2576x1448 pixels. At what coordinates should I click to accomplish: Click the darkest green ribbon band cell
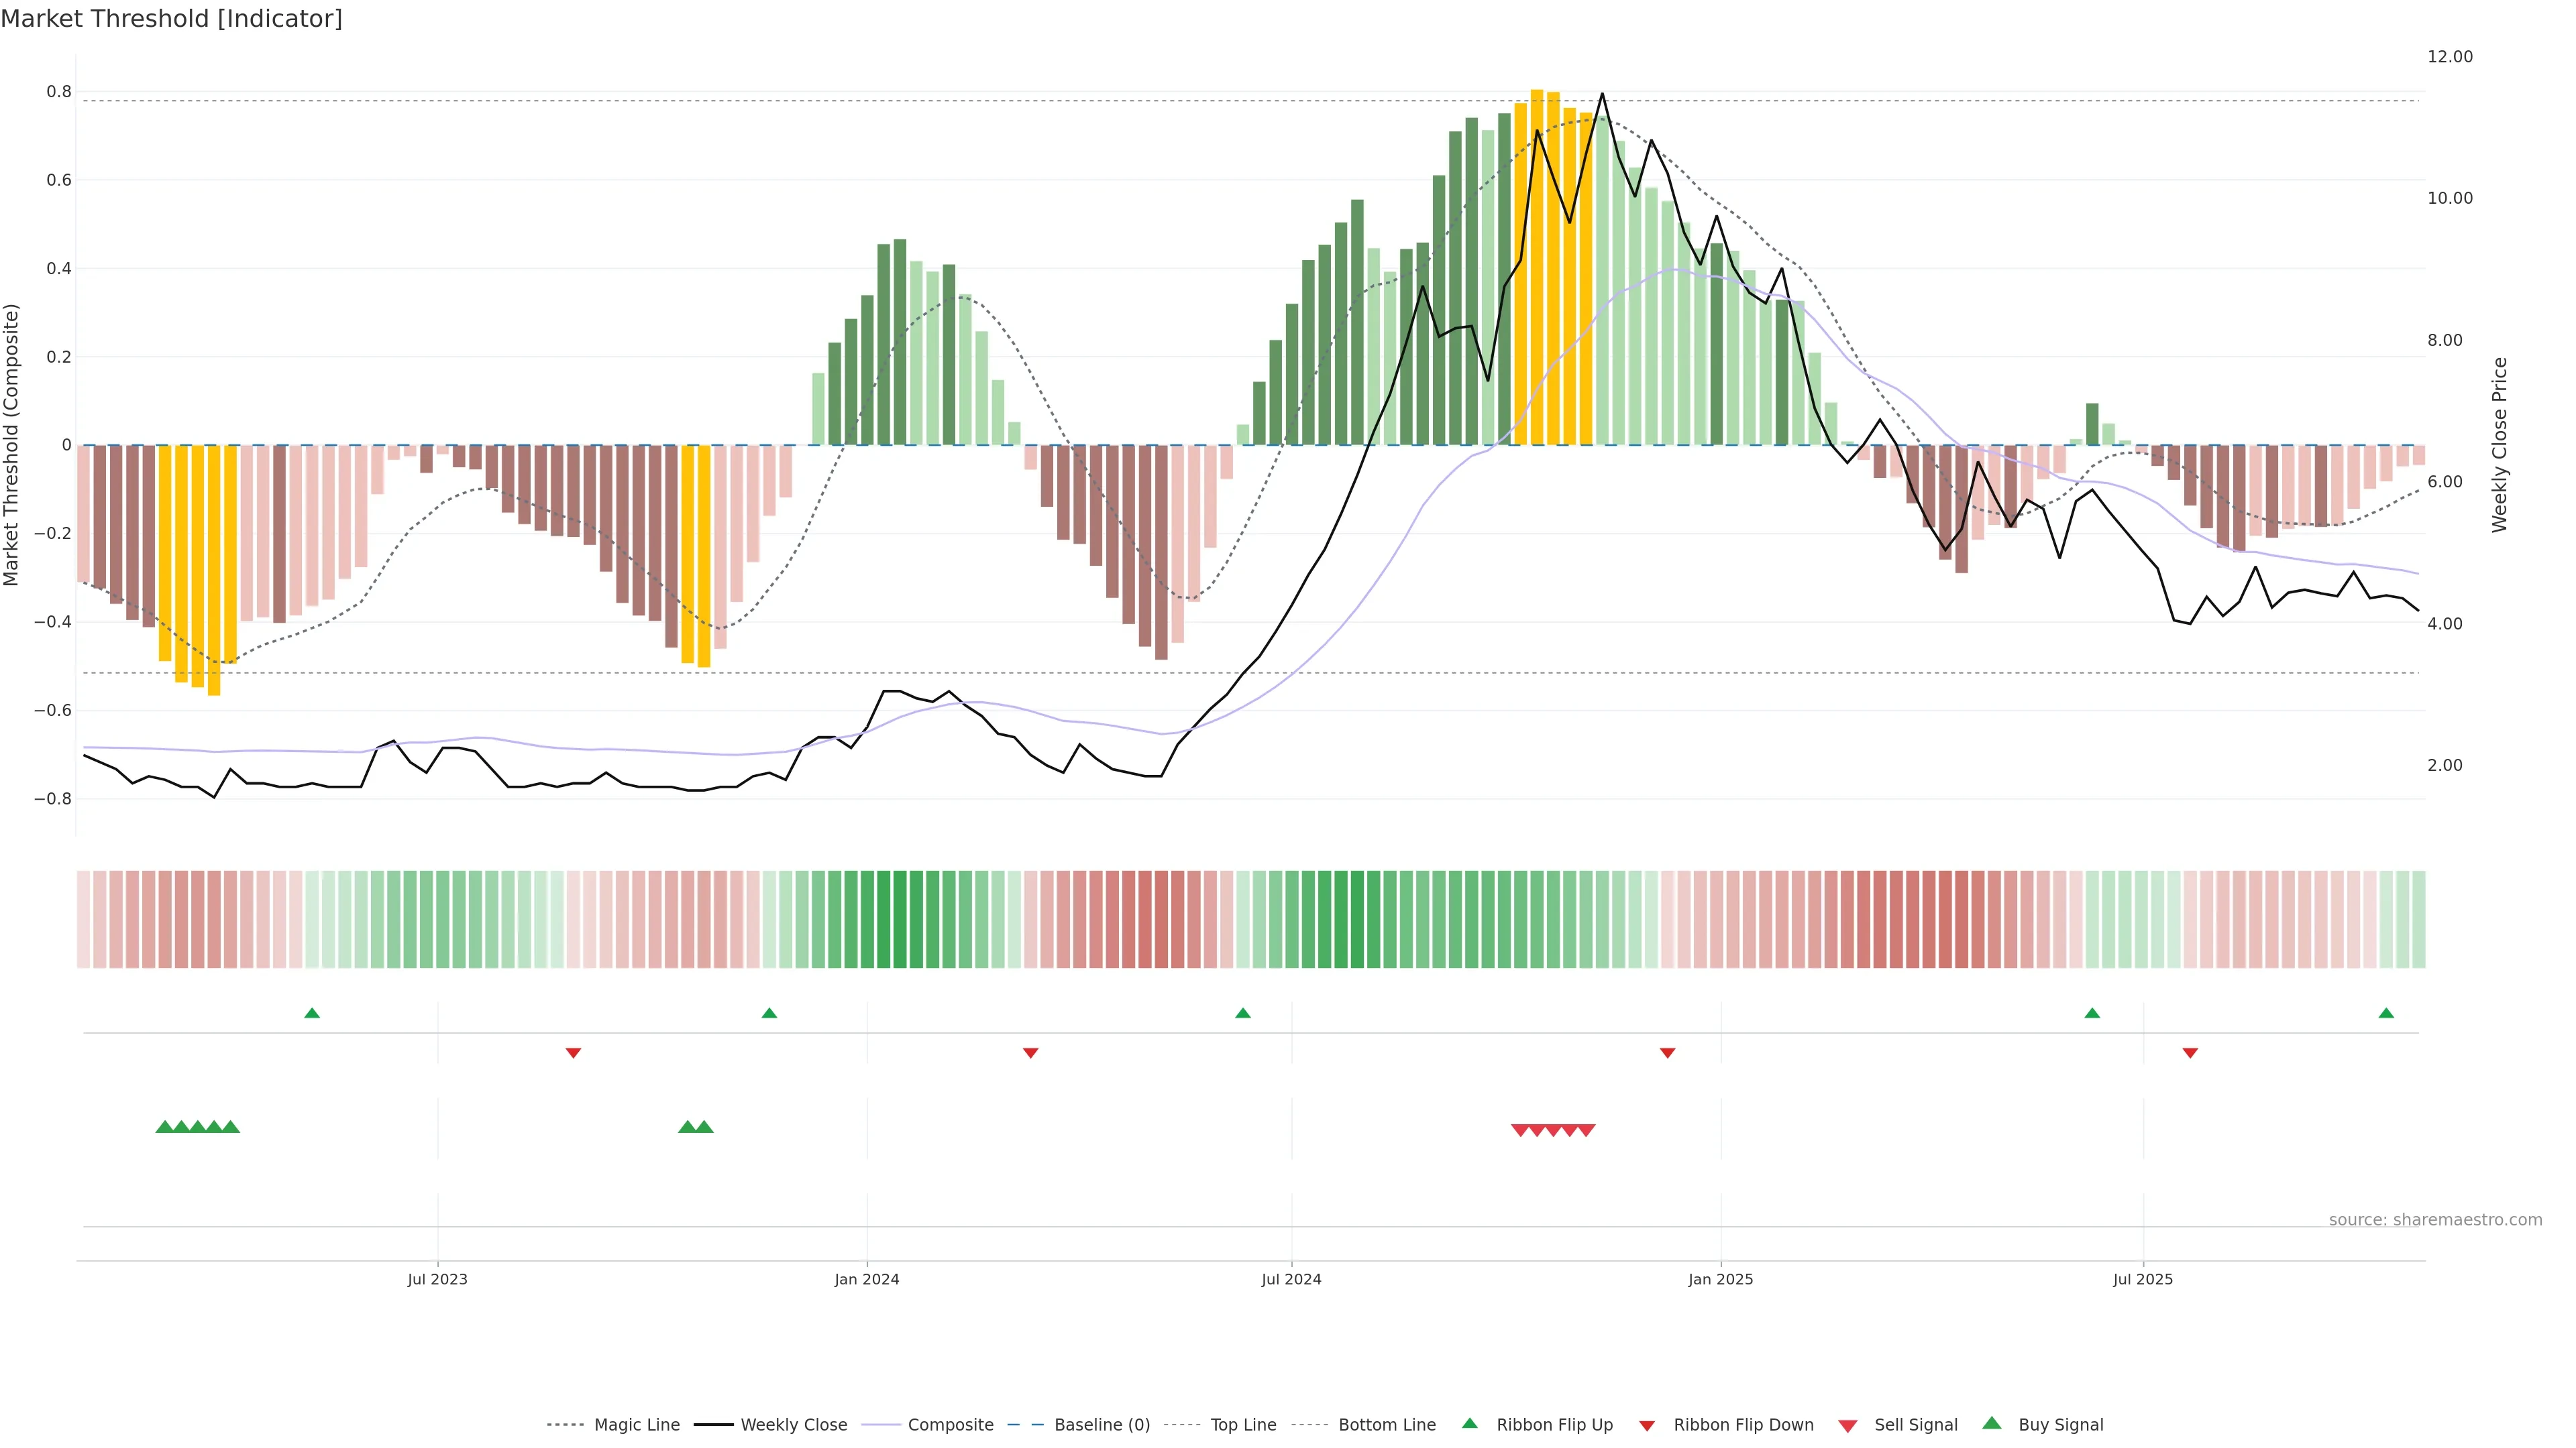(x=899, y=919)
